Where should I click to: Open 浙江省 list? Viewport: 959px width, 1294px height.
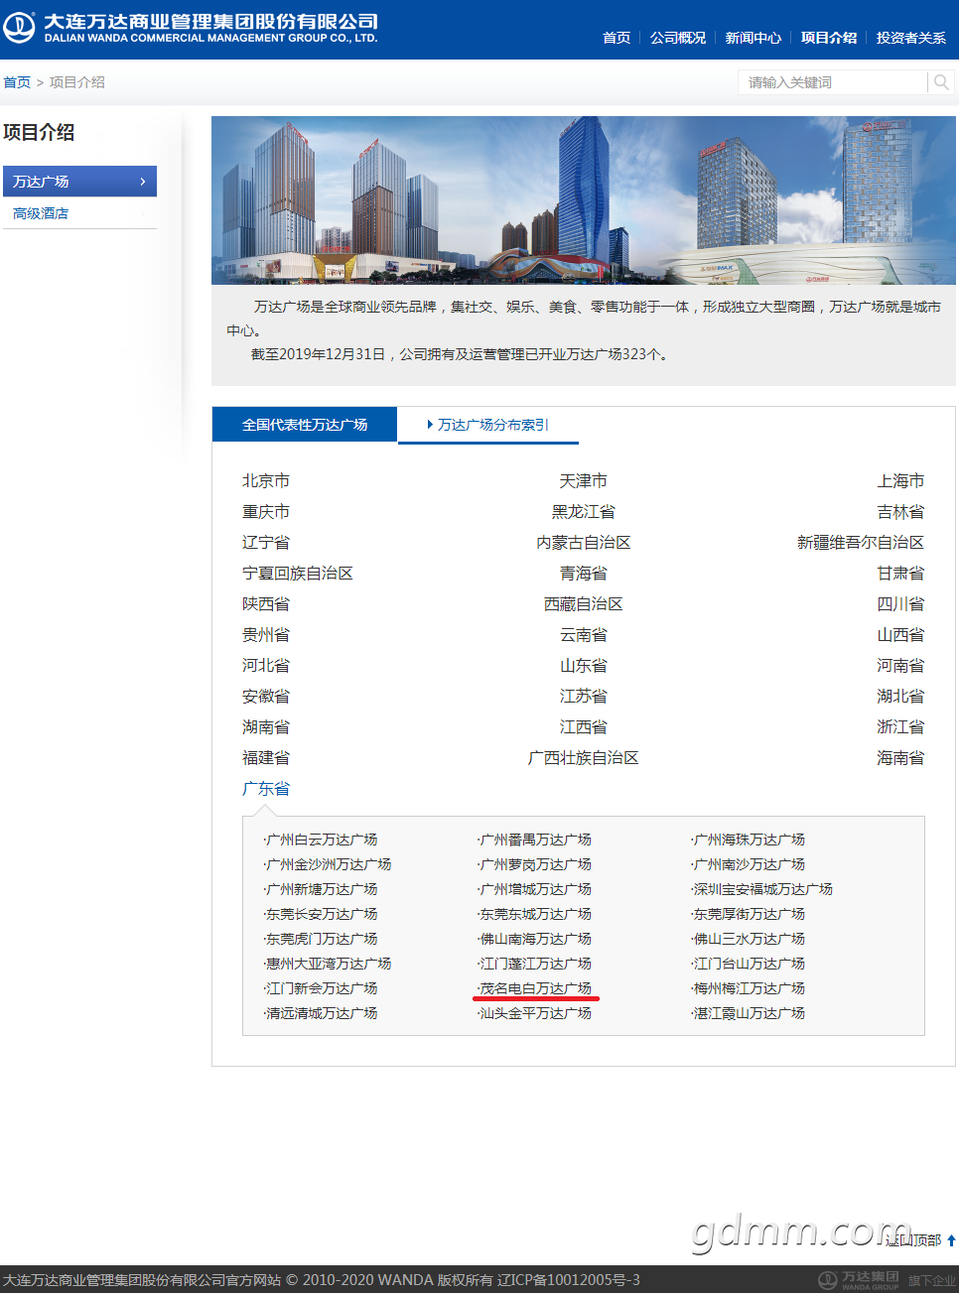coord(900,727)
